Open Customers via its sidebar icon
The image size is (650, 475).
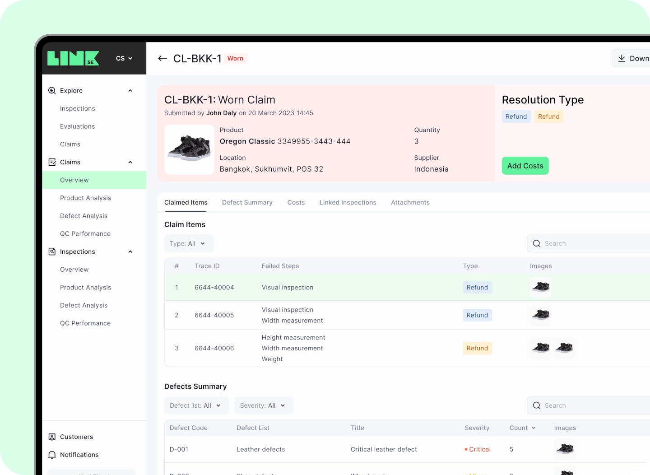click(51, 437)
